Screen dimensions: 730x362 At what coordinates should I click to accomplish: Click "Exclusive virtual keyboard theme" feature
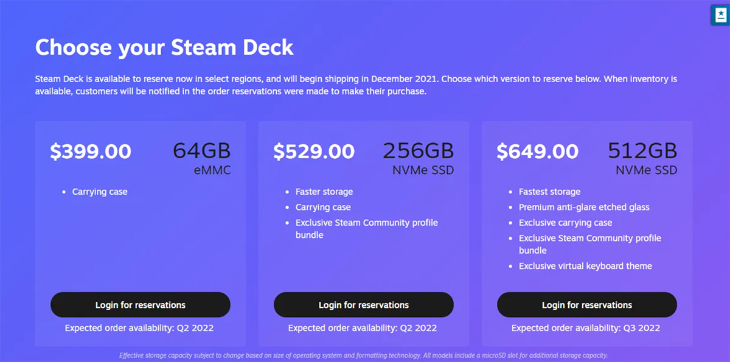(x=585, y=266)
